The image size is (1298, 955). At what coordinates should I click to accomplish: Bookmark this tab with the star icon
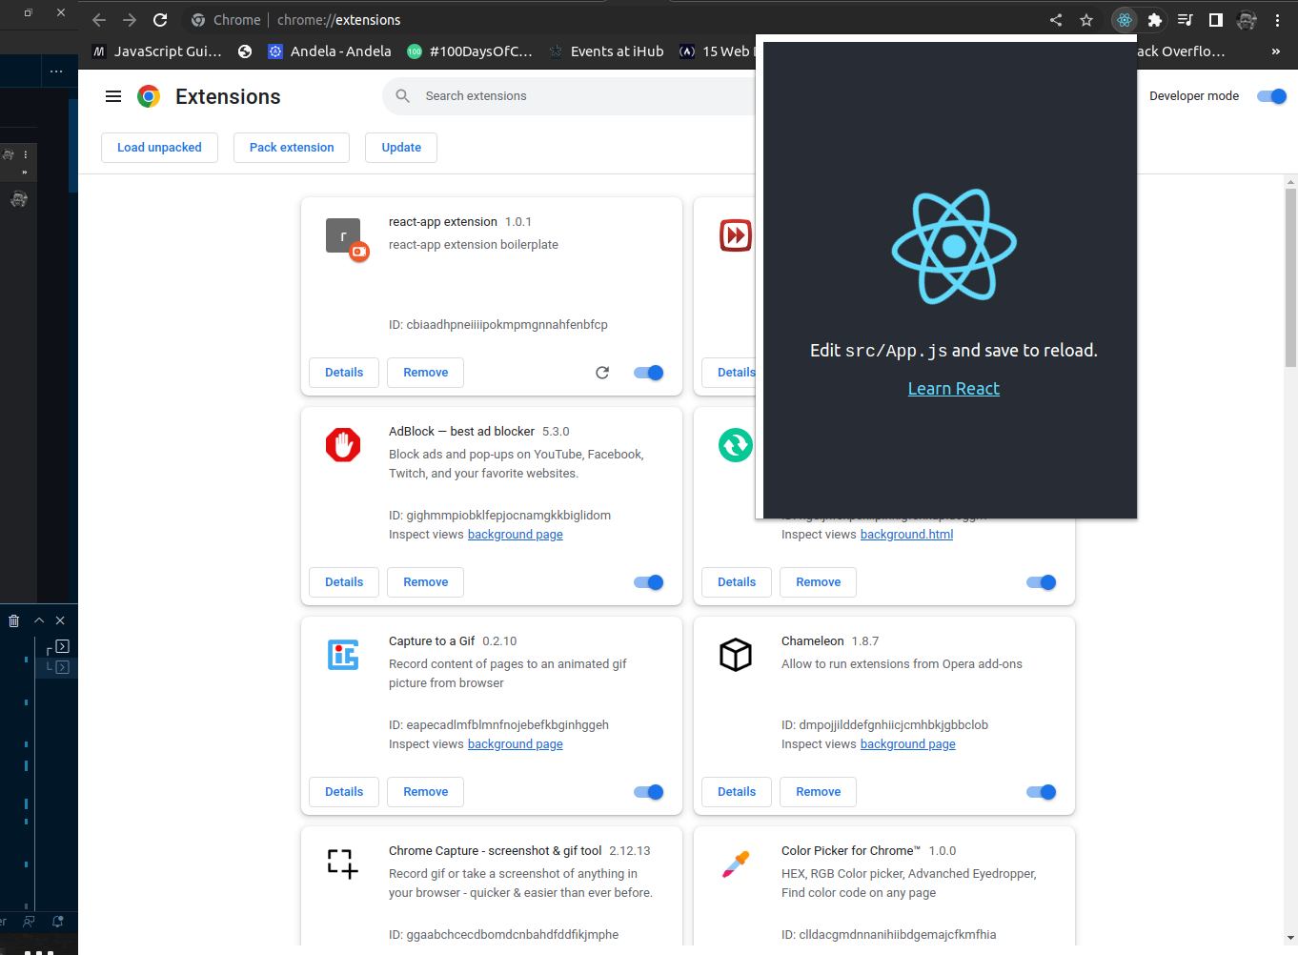1086,20
